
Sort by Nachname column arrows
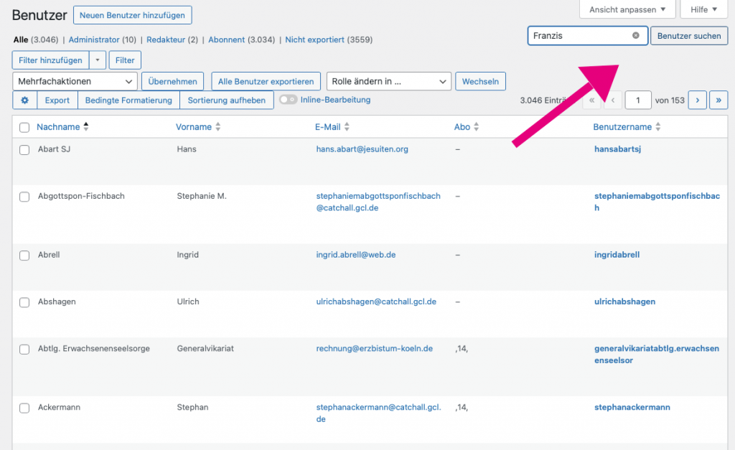point(86,127)
